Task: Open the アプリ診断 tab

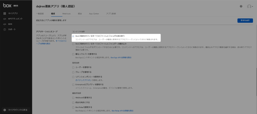Action: pos(111,14)
